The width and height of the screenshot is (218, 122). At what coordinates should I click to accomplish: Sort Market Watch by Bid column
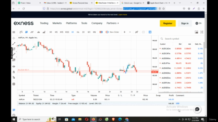(x=180, y=44)
